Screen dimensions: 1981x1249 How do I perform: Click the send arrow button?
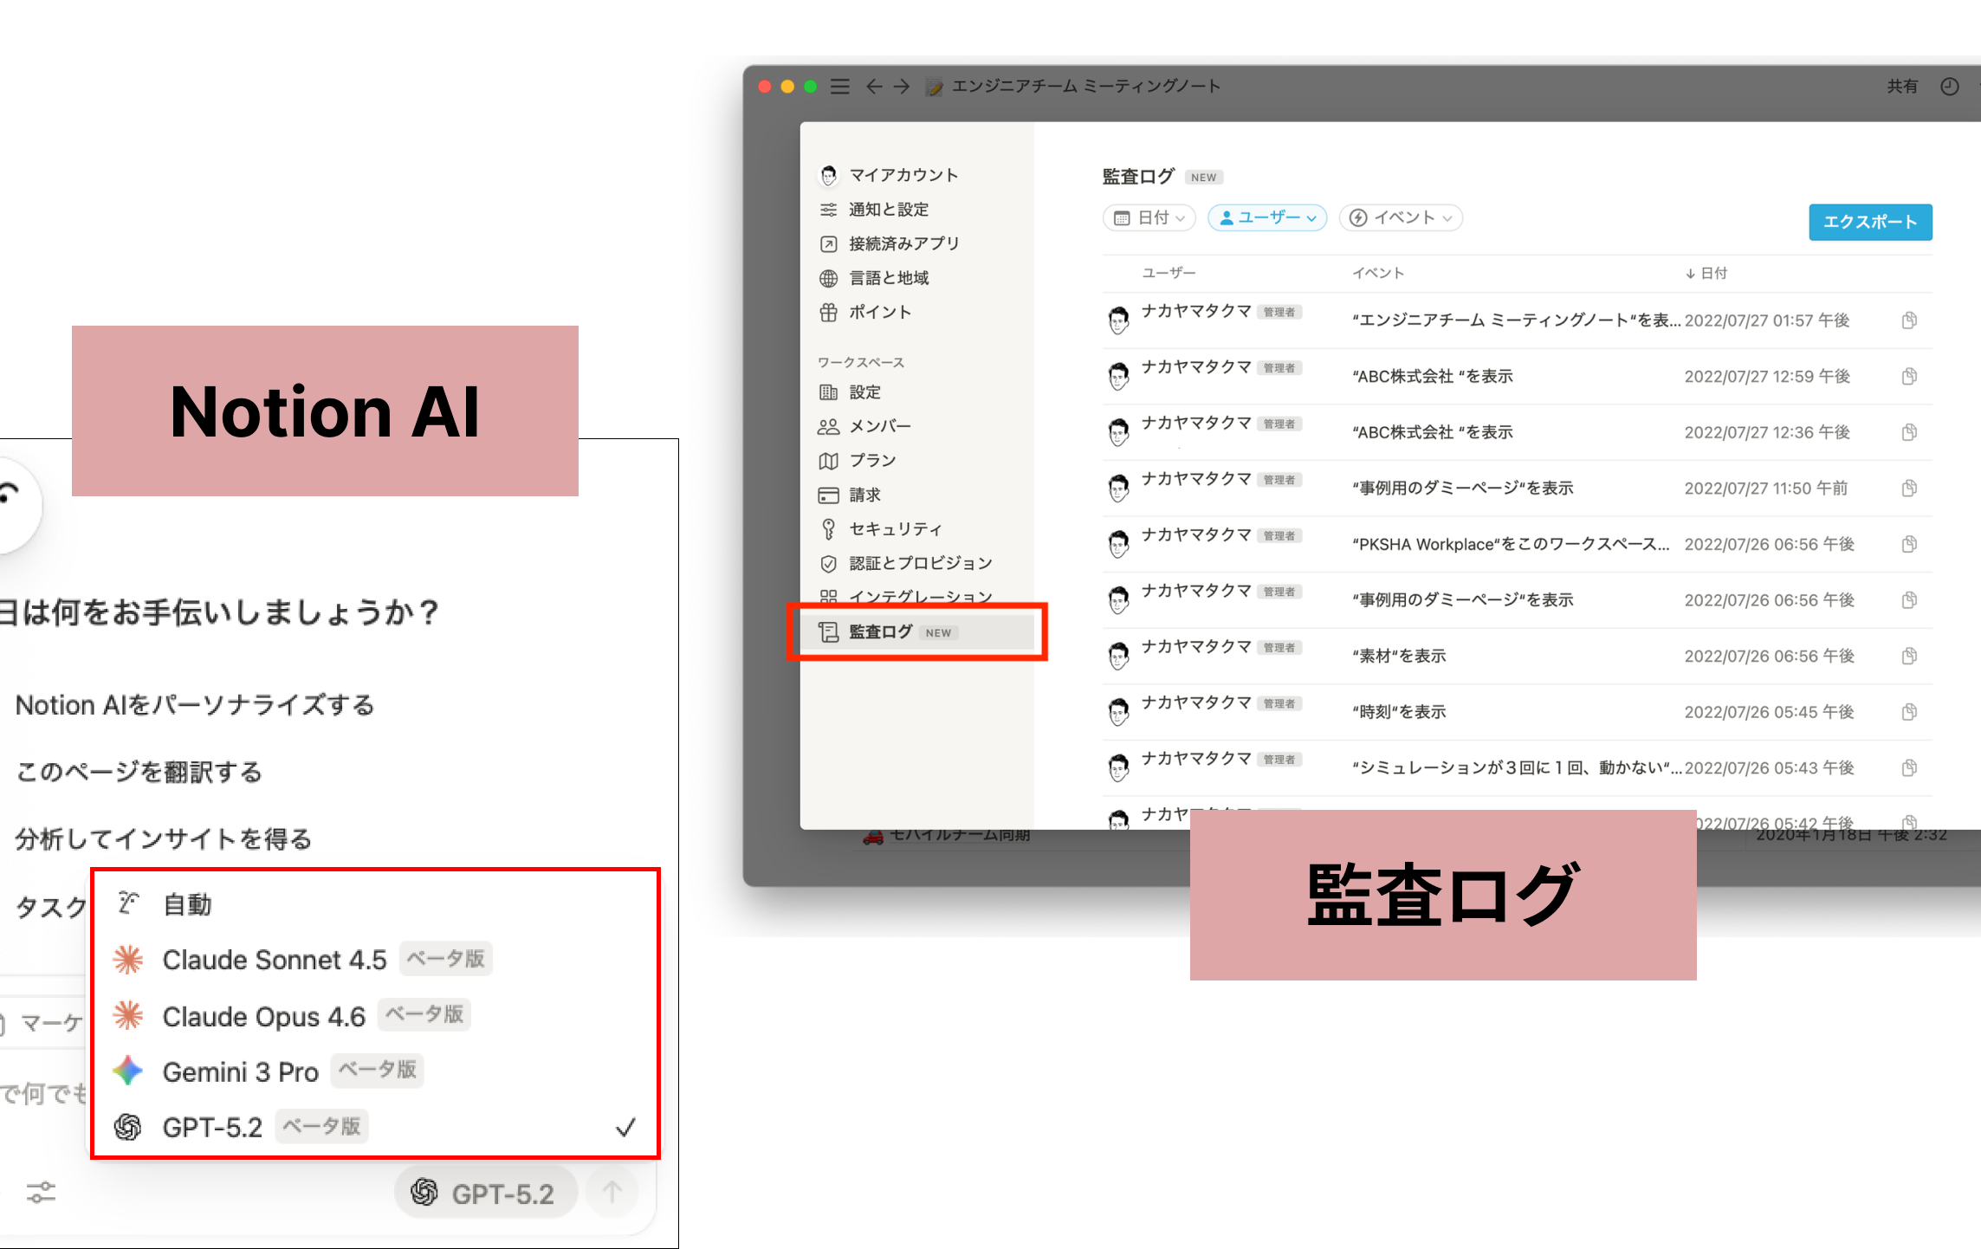click(x=612, y=1192)
